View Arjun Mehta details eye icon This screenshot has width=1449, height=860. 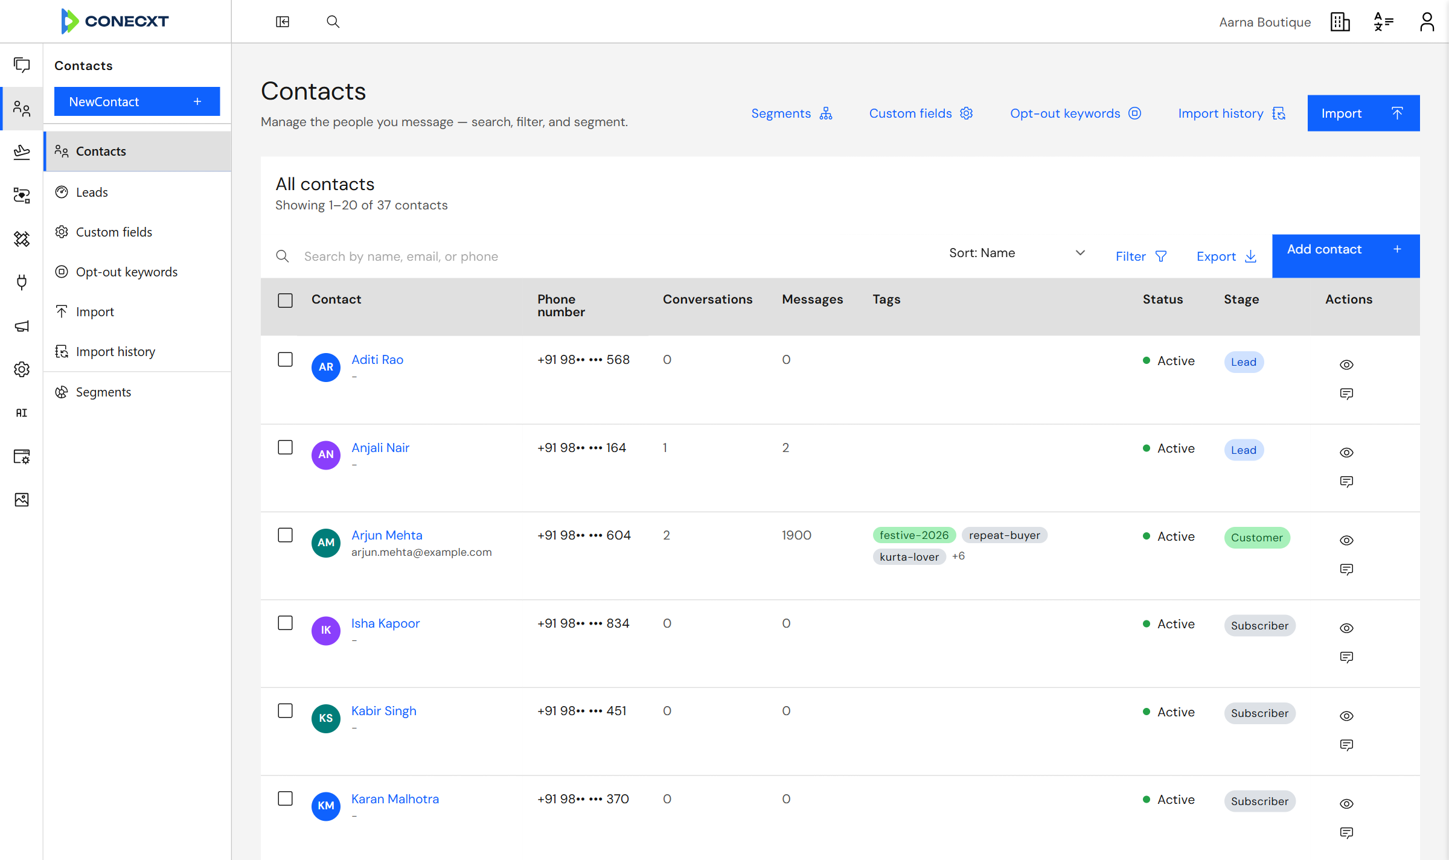(1346, 540)
